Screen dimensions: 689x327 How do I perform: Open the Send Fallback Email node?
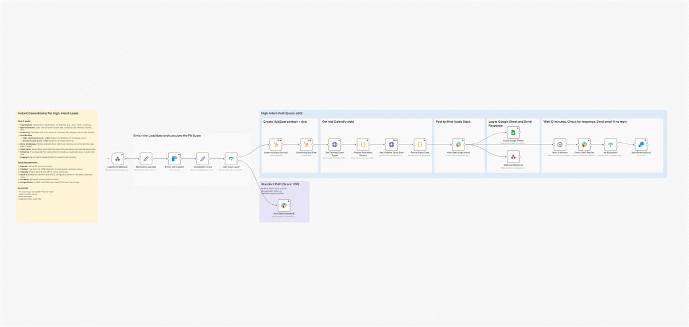[641, 145]
